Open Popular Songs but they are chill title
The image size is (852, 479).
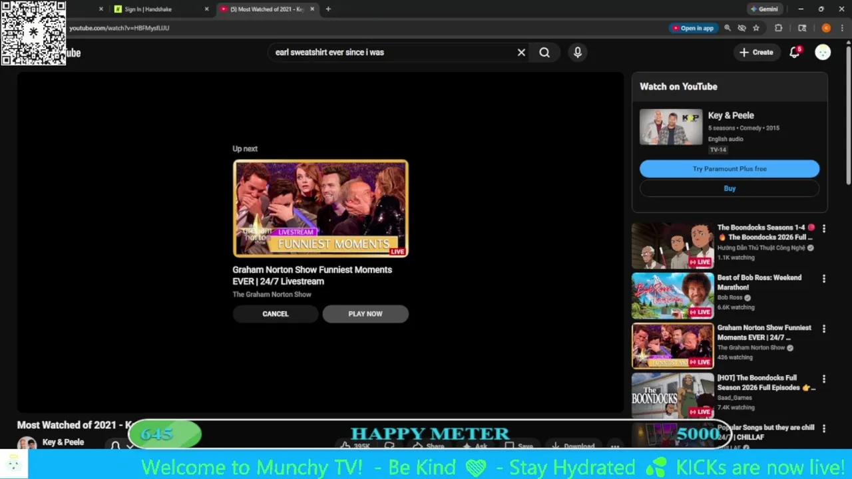766,432
